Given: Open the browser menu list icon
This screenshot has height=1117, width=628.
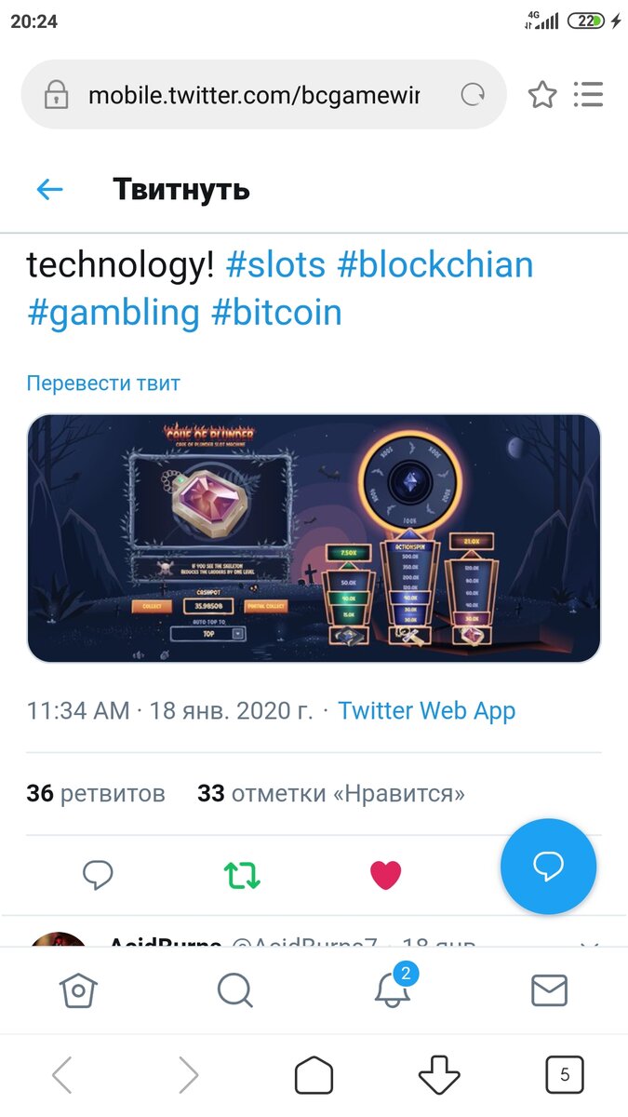Looking at the screenshot, I should click(588, 95).
